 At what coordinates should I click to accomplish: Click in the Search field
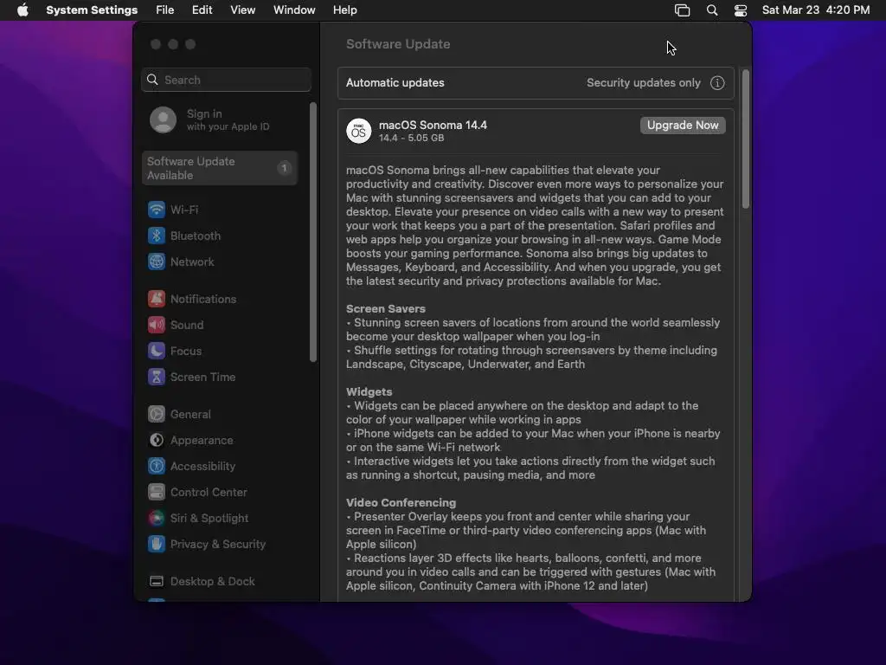(x=226, y=80)
